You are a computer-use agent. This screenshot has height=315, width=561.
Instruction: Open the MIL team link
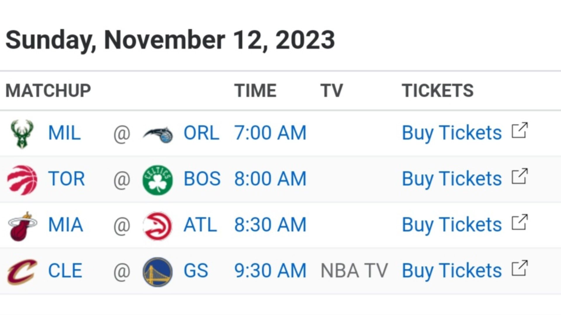click(x=64, y=133)
